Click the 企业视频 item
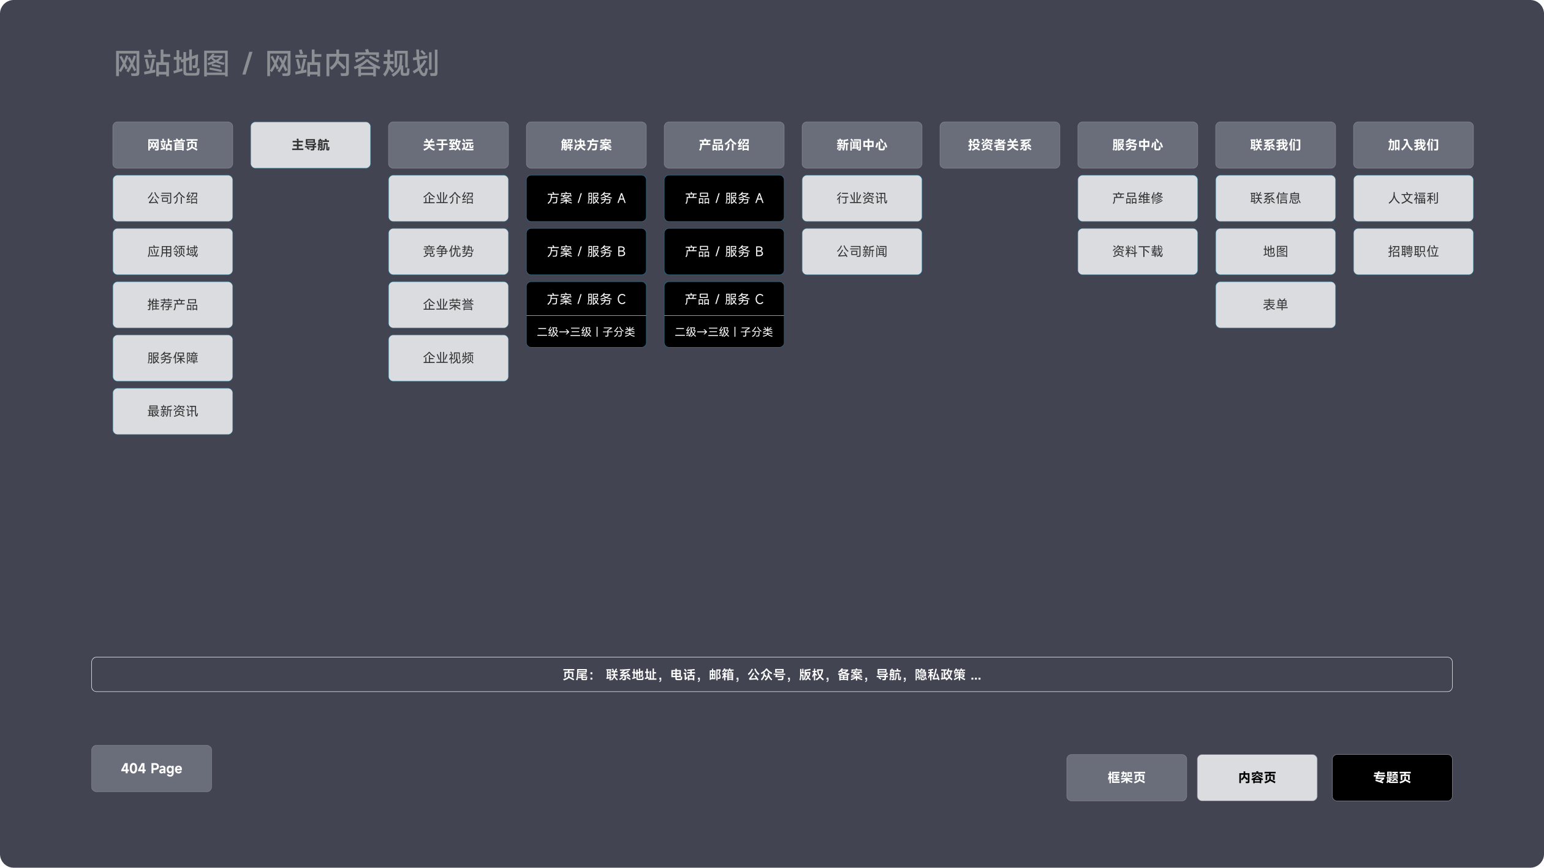 click(x=448, y=358)
